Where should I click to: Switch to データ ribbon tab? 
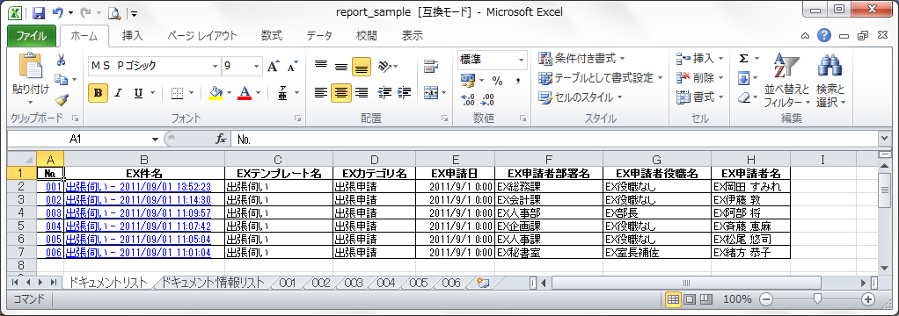coord(318,35)
